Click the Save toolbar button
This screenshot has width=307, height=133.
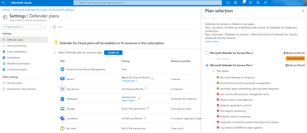coord(58,27)
